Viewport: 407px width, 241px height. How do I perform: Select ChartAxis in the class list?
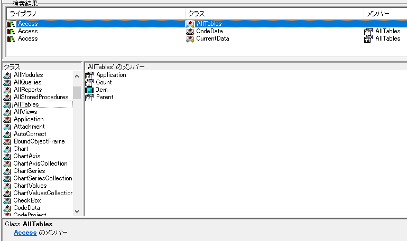27,156
